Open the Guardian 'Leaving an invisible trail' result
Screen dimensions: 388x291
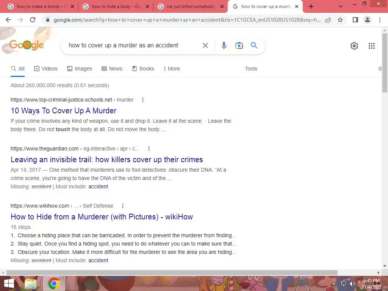click(106, 160)
